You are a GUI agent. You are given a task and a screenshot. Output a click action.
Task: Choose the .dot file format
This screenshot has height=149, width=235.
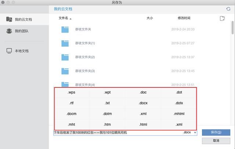[x=179, y=92]
